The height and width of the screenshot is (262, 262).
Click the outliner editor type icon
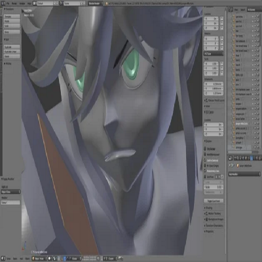point(231,10)
